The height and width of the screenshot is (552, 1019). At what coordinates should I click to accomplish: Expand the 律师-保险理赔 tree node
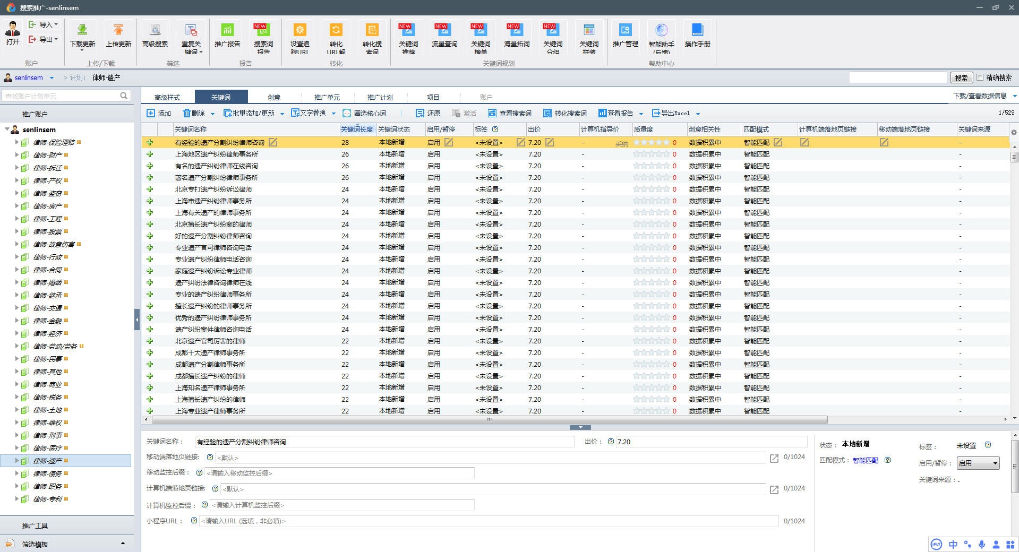(x=16, y=142)
